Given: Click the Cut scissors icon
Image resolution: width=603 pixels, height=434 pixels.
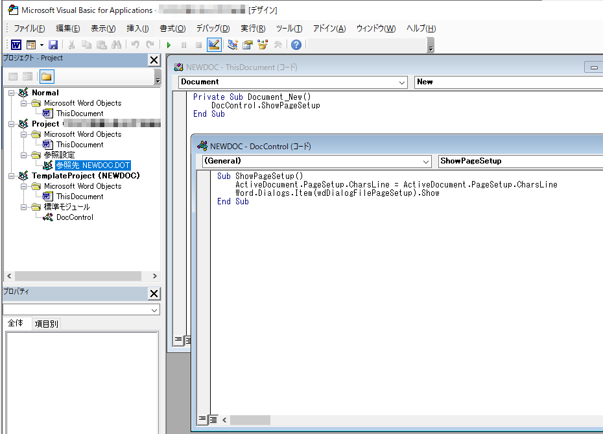Looking at the screenshot, I should [71, 45].
